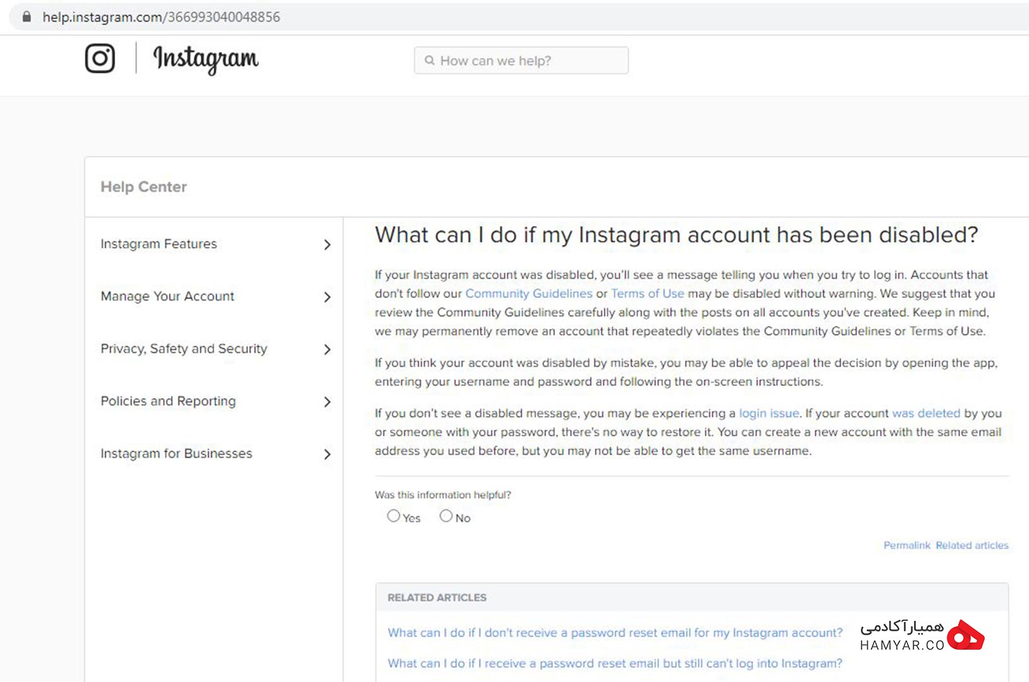Focus the How can we help search field
Screen dimensions: 1029x682
pyautogui.click(x=521, y=61)
